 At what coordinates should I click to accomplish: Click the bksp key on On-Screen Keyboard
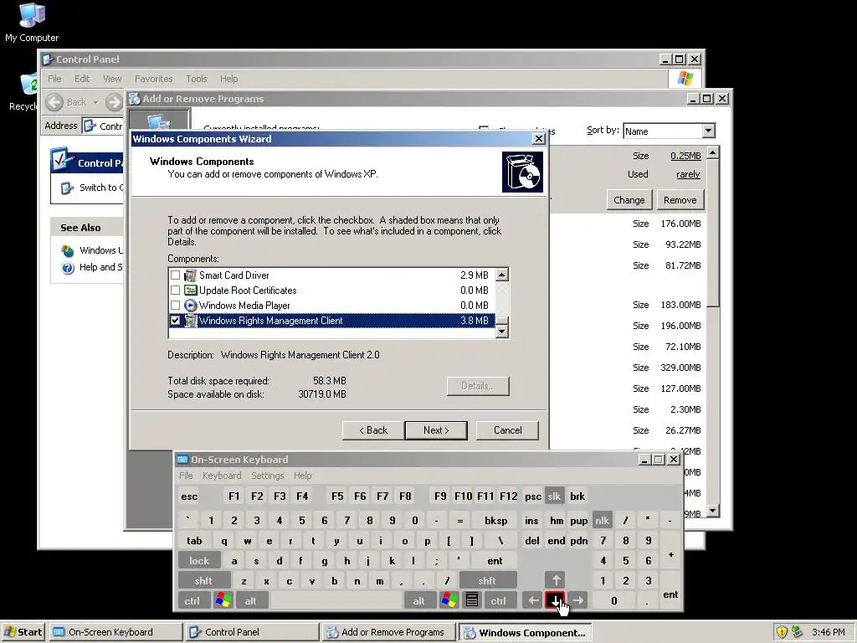[x=495, y=521]
